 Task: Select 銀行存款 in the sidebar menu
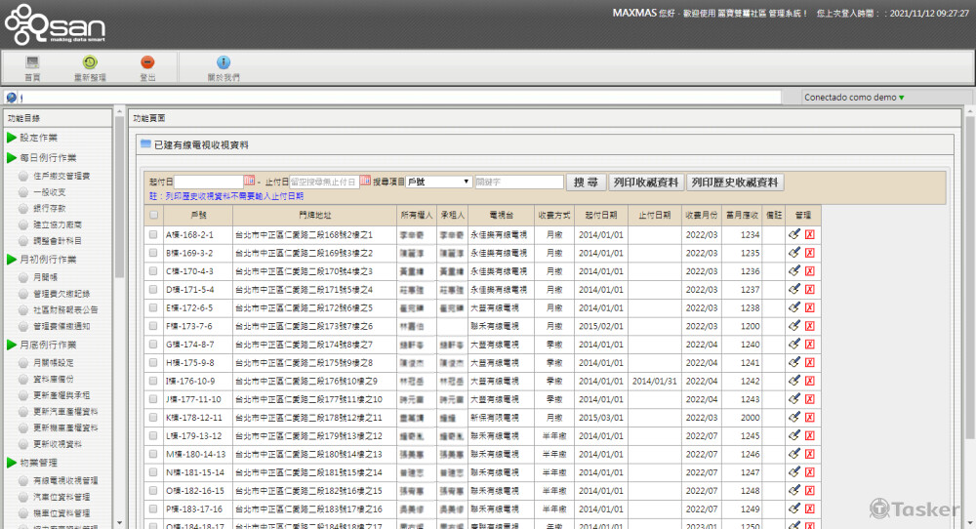coord(50,208)
